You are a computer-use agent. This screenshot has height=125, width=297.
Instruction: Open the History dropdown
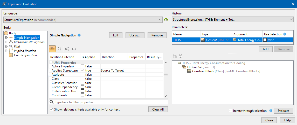point(291,20)
